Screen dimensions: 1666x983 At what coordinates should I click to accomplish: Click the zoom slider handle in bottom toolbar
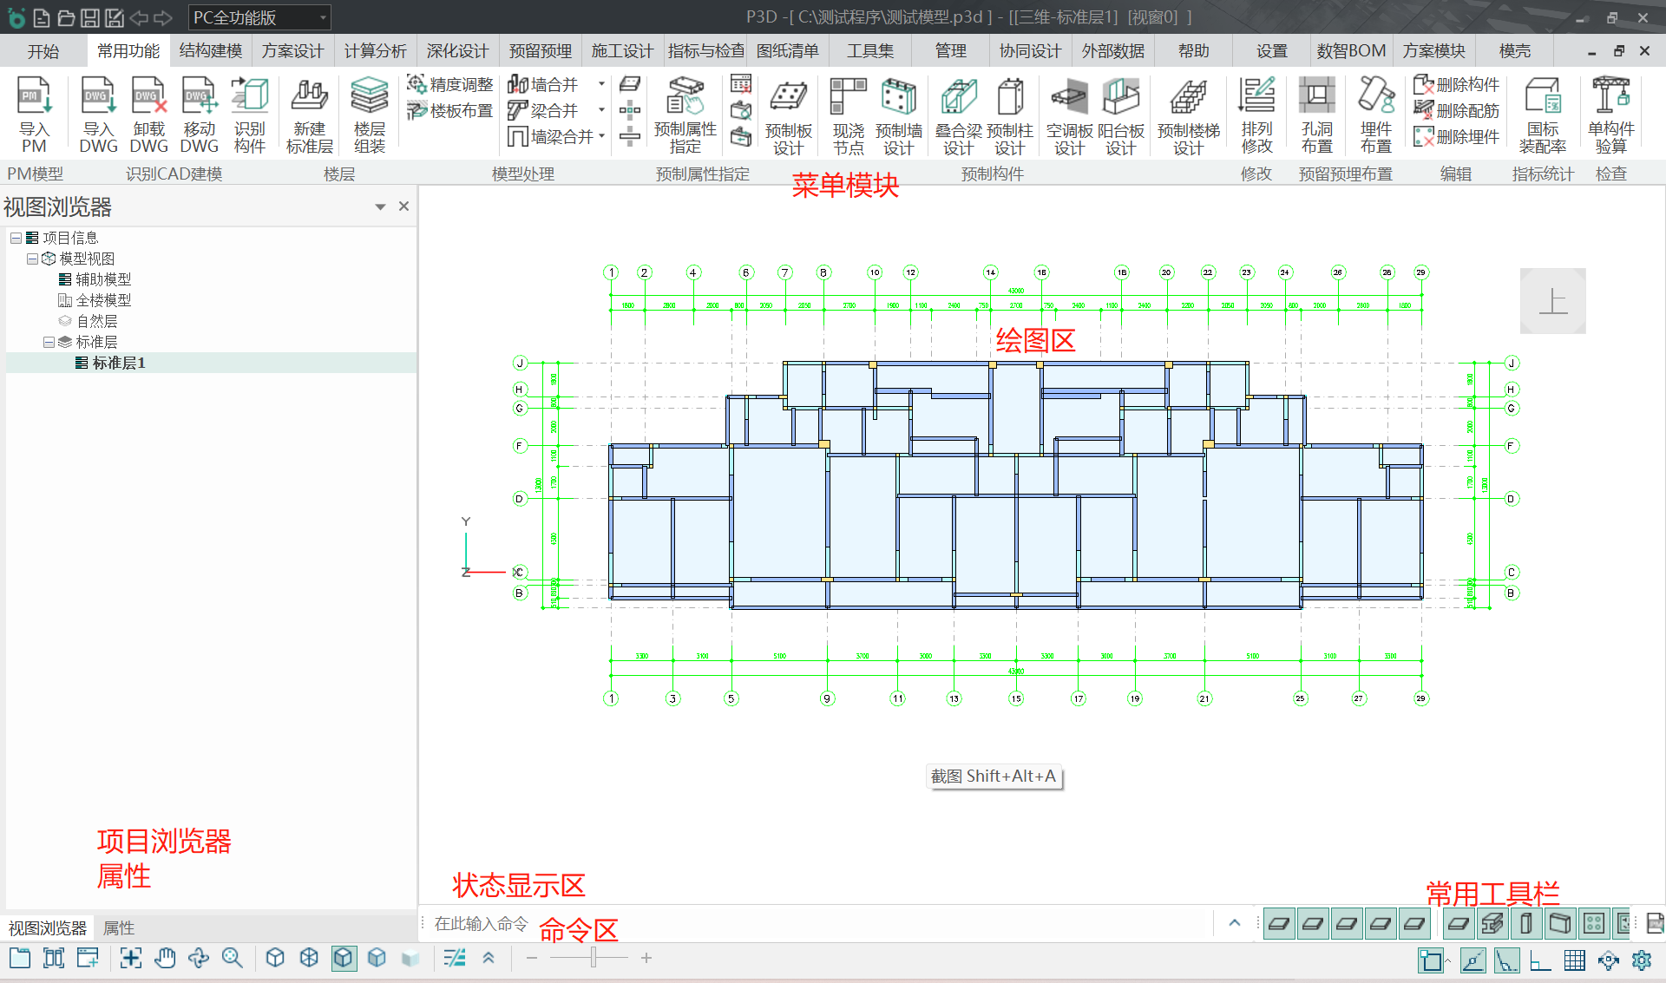(594, 958)
